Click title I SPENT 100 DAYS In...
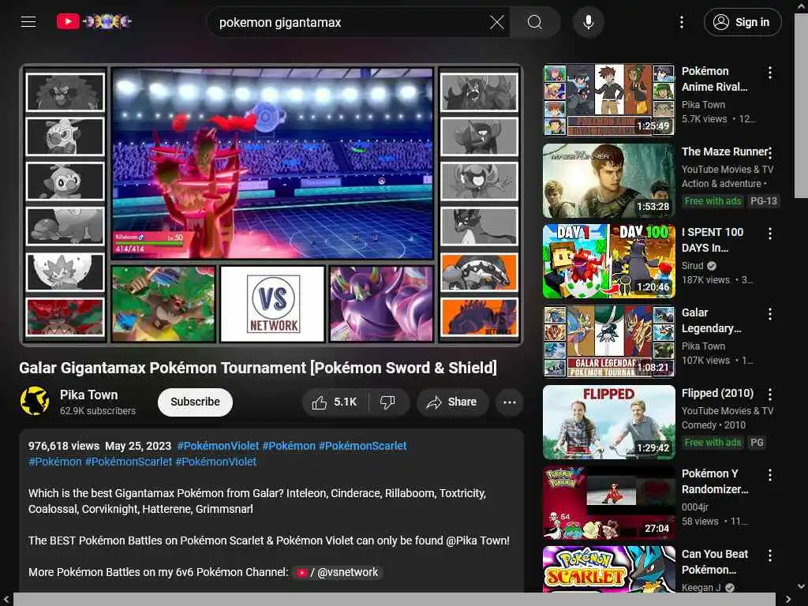 pos(713,240)
